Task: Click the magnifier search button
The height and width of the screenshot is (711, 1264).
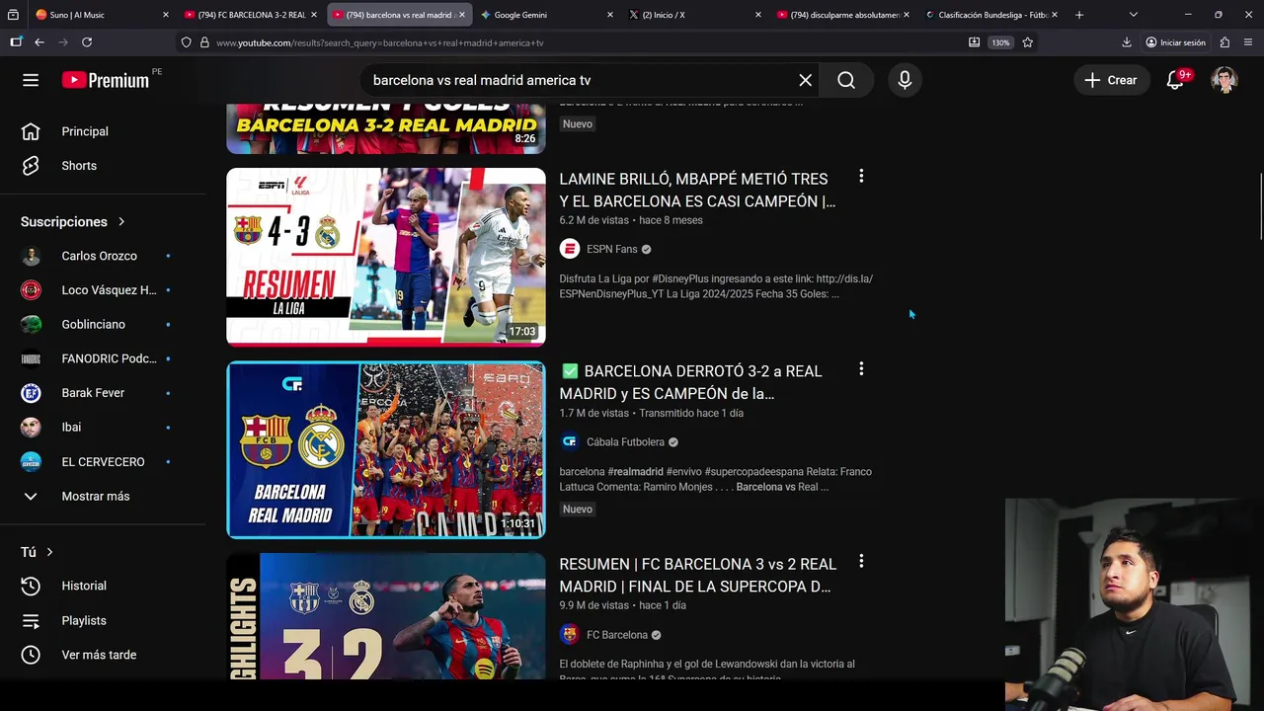Action: pyautogui.click(x=846, y=80)
